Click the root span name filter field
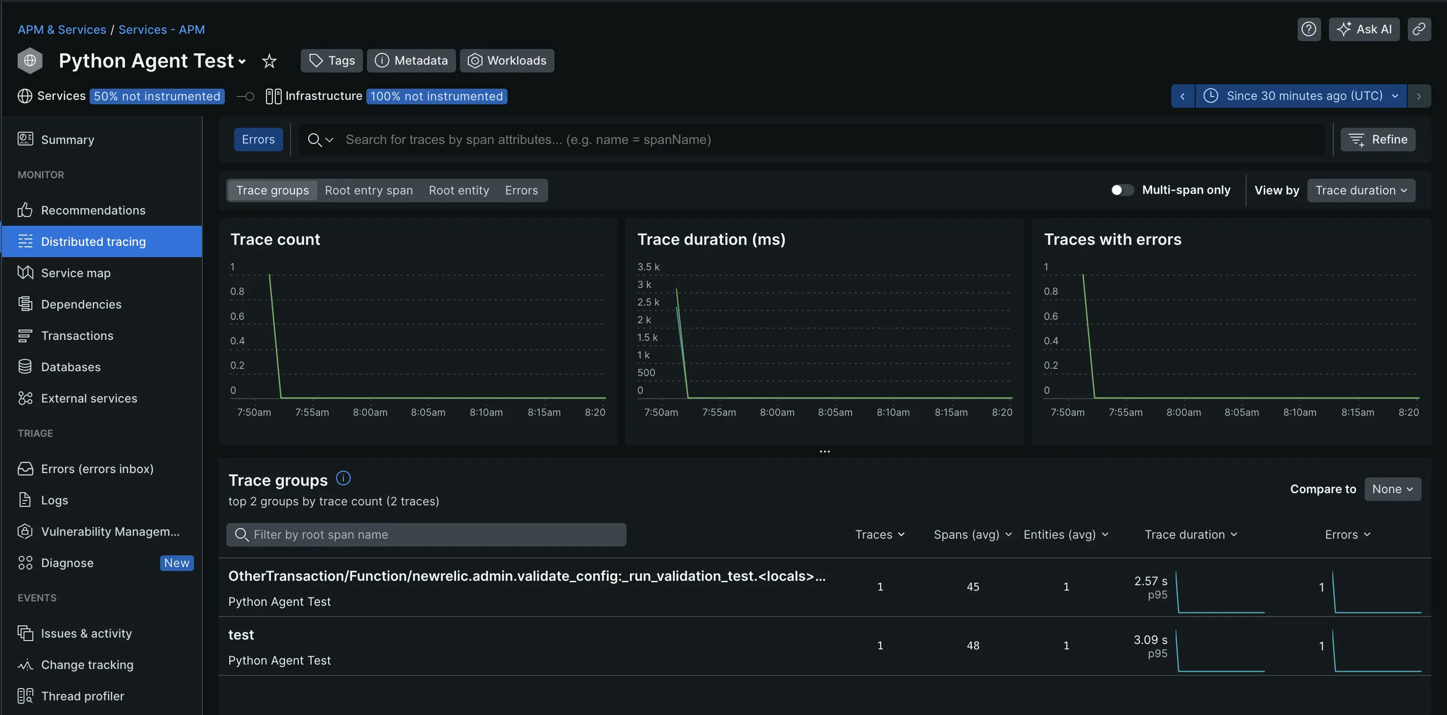 point(426,535)
